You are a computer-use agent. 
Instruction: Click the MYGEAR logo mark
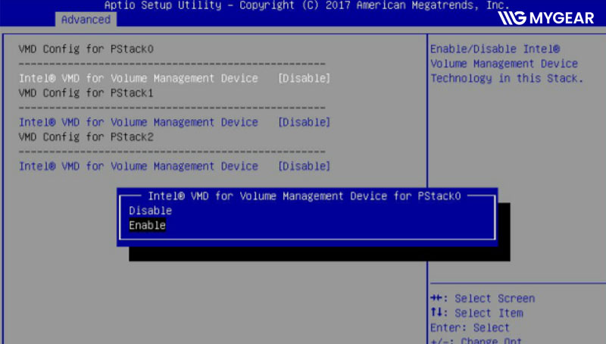pyautogui.click(x=517, y=17)
